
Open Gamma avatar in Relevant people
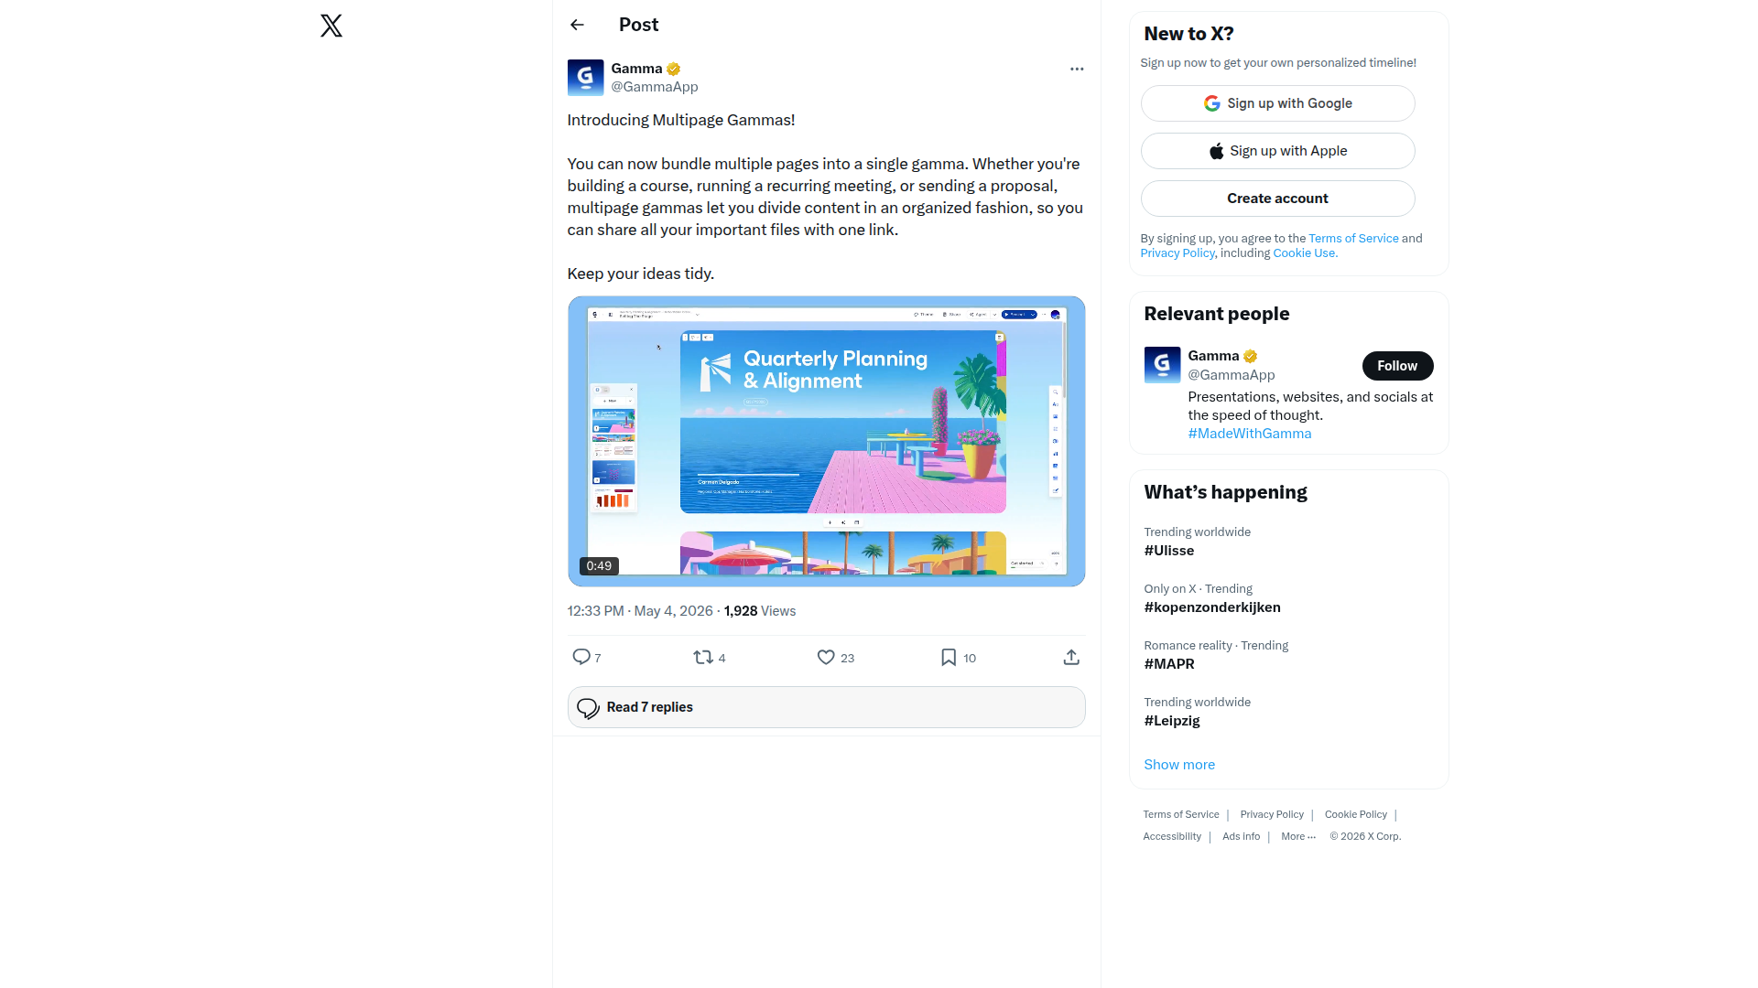[x=1162, y=365]
